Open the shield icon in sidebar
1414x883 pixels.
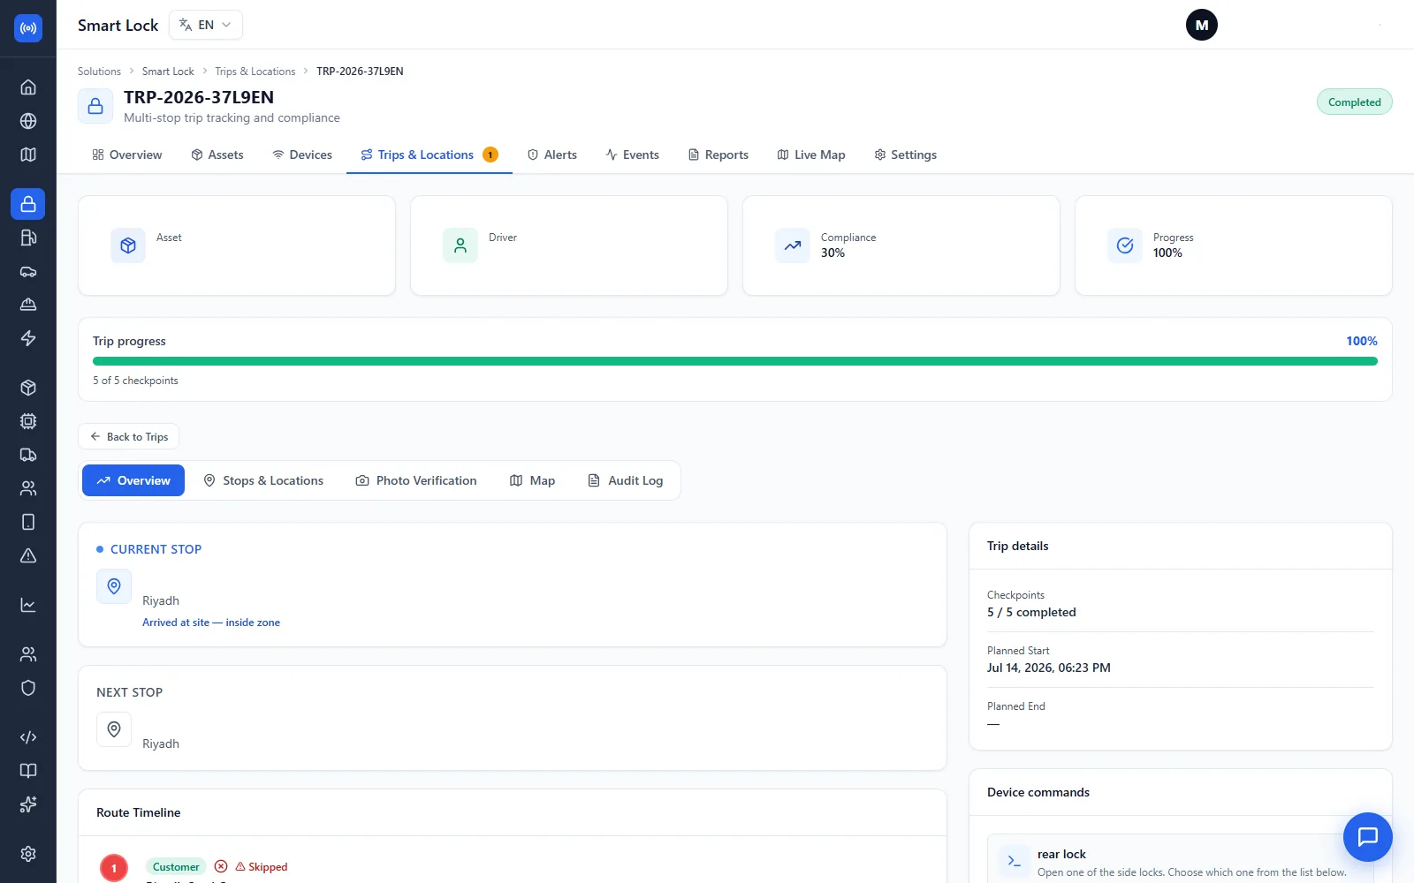tap(28, 688)
